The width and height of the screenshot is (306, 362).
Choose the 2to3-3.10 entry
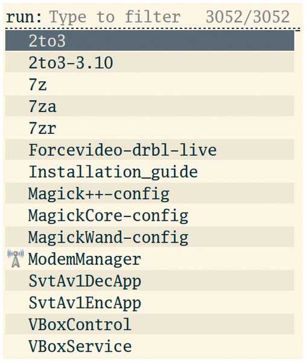tap(150, 62)
